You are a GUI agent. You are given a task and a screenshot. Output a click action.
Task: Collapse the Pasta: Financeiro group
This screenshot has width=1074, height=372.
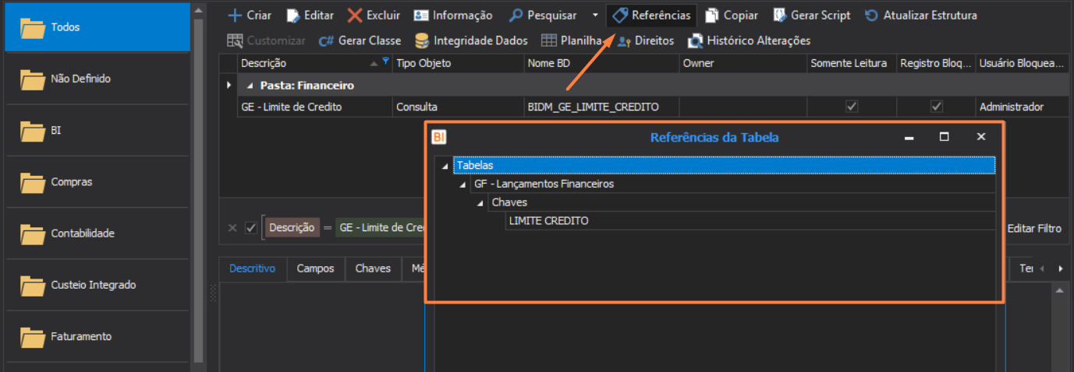250,86
